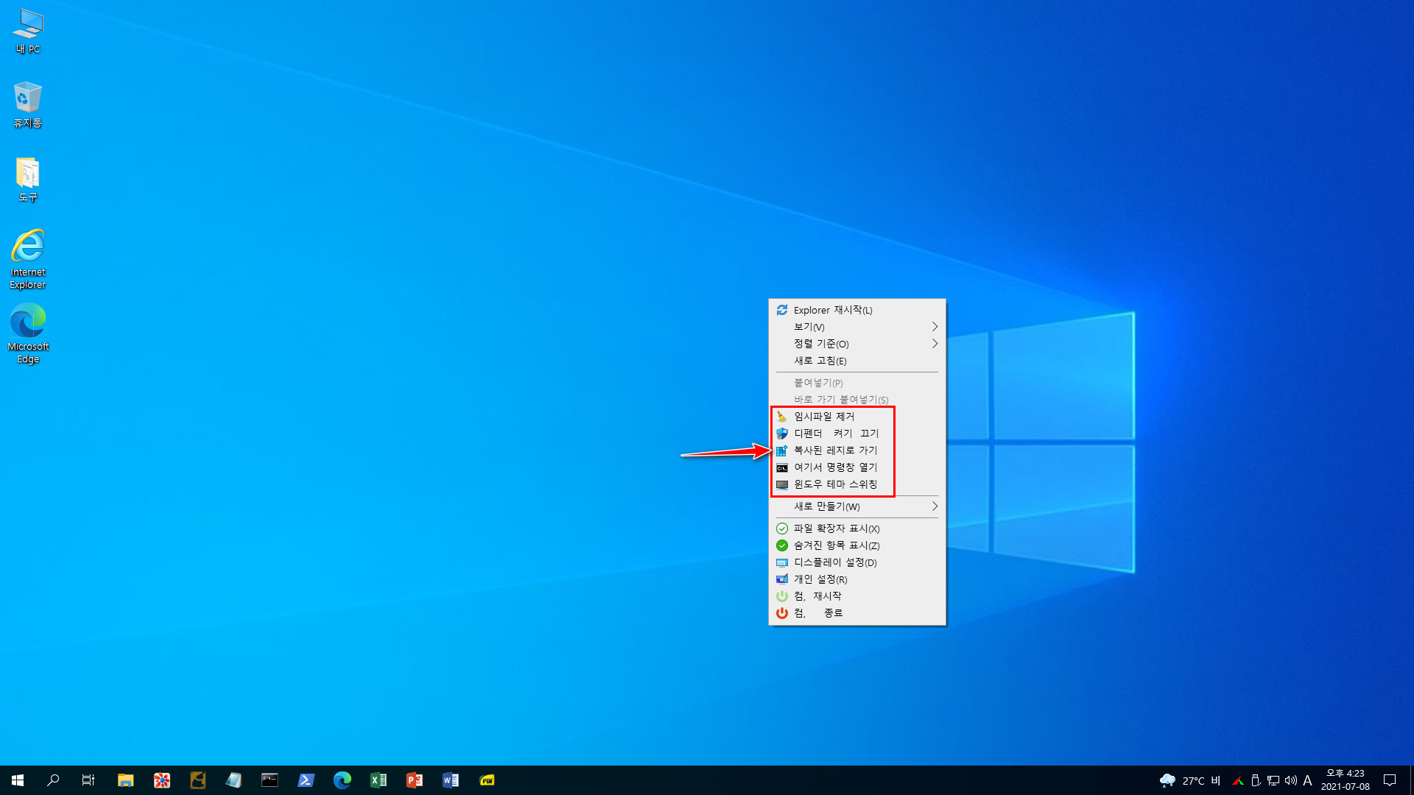Open File Explorer from taskbar
1414x795 pixels.
[126, 780]
